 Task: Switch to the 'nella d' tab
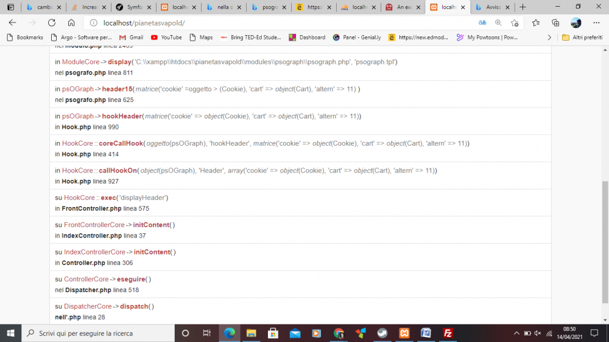point(224,7)
